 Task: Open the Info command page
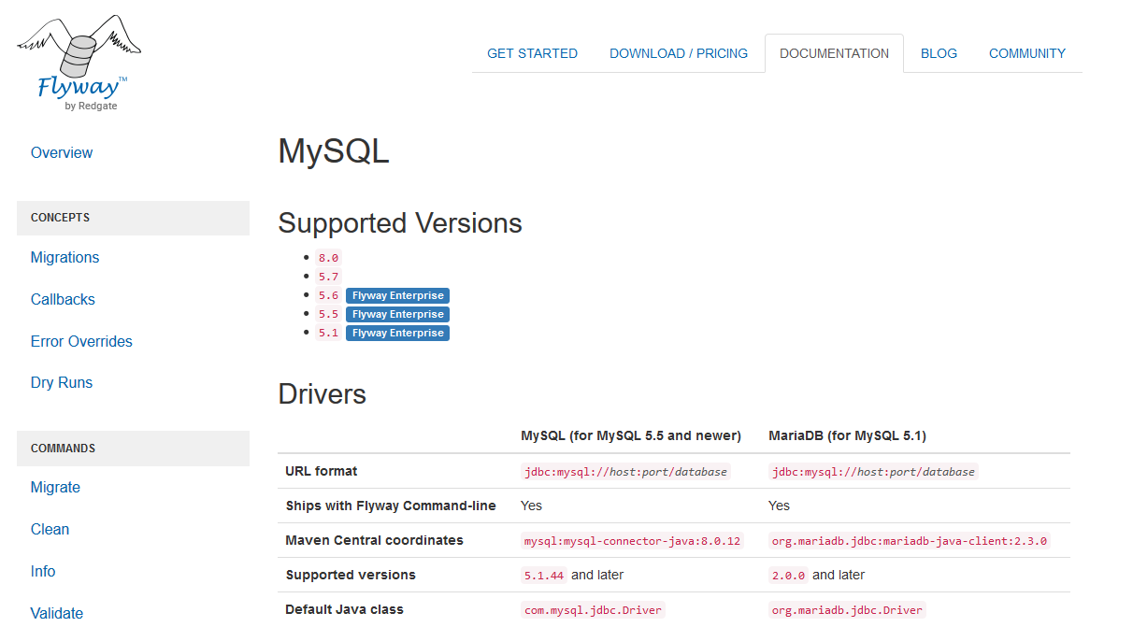(x=43, y=572)
